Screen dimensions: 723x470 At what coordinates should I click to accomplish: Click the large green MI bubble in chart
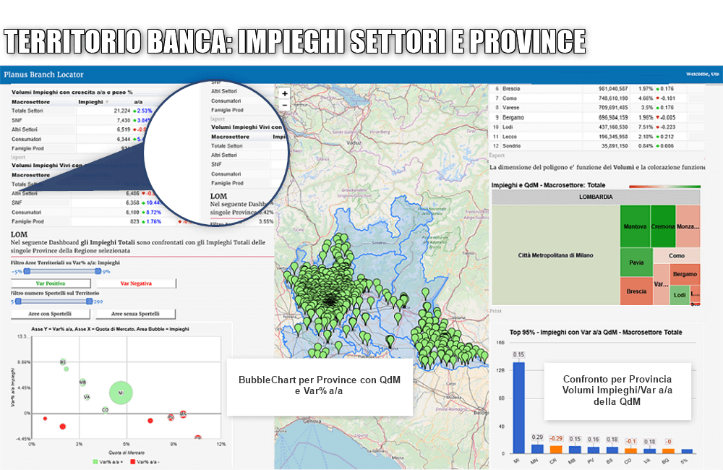(x=121, y=393)
